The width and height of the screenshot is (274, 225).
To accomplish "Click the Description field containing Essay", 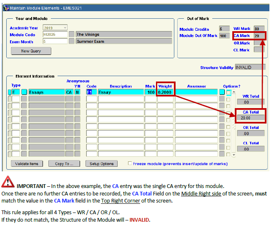I will click(x=121, y=92).
